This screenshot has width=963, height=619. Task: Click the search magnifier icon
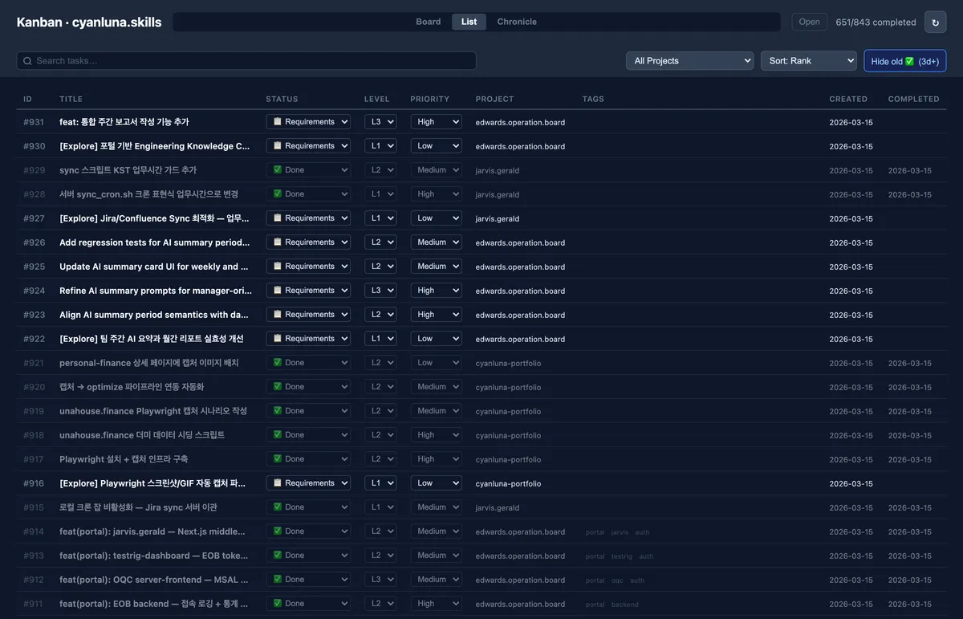tap(27, 61)
